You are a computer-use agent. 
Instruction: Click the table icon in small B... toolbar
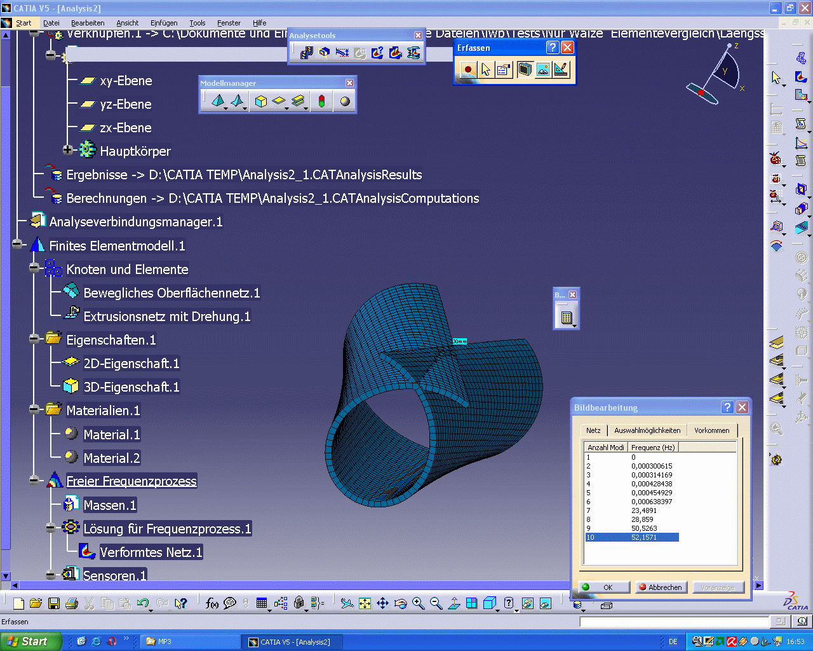(567, 317)
